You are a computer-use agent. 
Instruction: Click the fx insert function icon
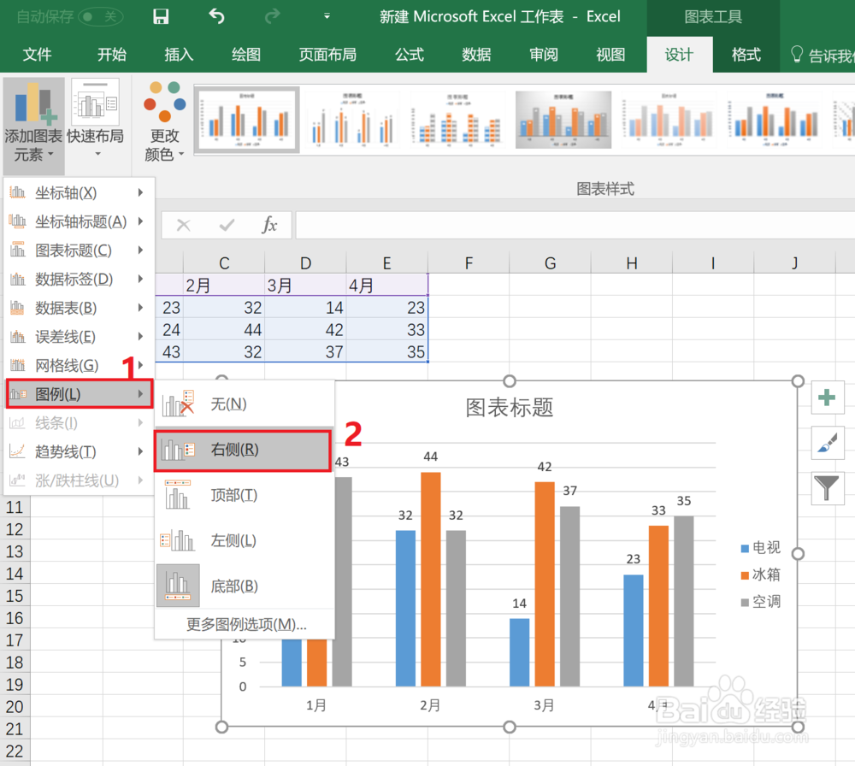[x=270, y=225]
